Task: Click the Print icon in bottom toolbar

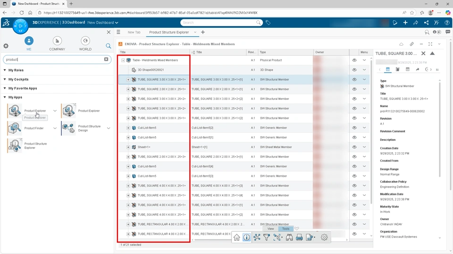Action: [x=299, y=237]
